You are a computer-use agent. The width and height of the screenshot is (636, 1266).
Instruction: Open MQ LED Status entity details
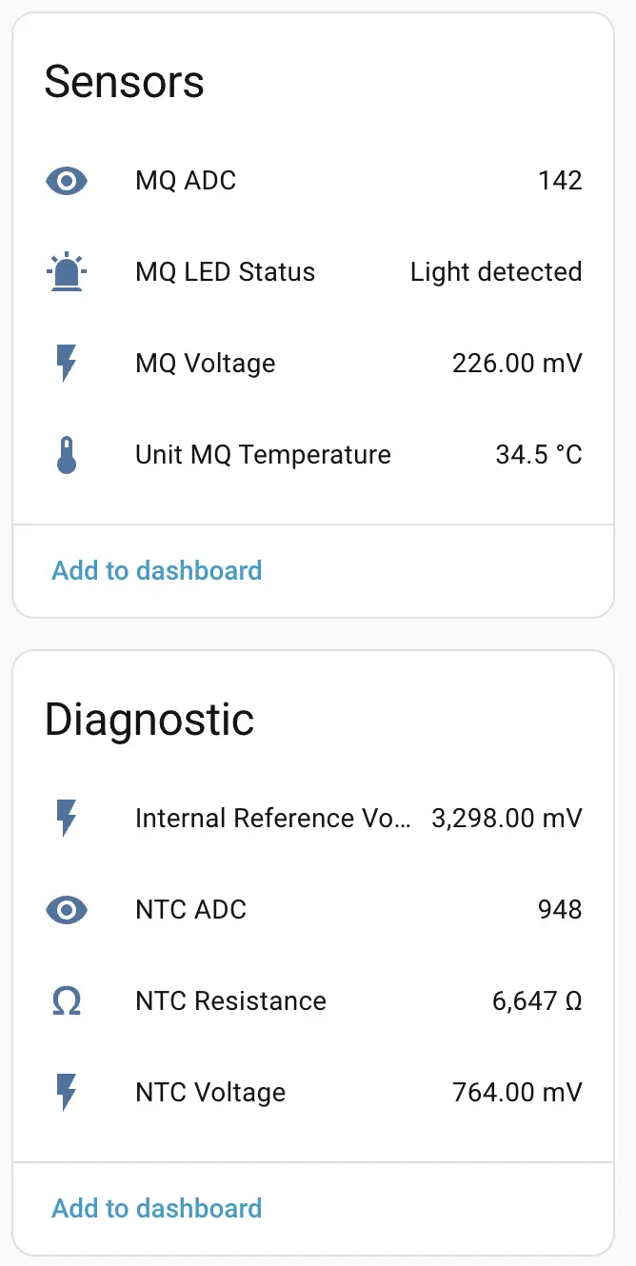click(x=225, y=272)
